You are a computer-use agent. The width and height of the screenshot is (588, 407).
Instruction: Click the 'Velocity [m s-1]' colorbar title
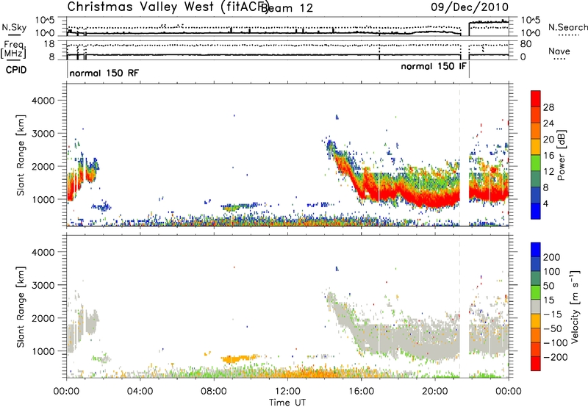pos(575,306)
